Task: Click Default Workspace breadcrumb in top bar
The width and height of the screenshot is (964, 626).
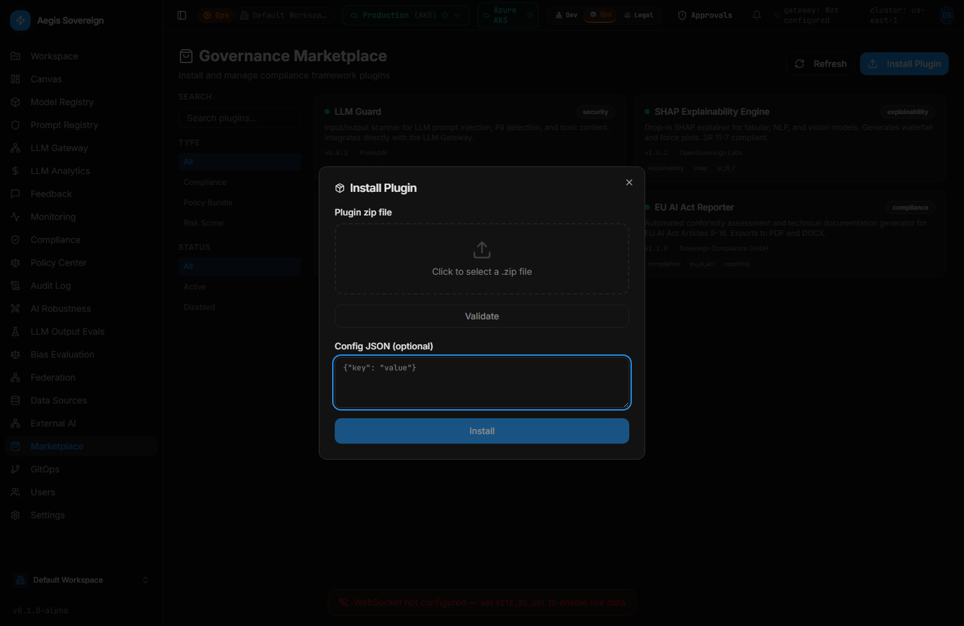Action: coord(284,15)
